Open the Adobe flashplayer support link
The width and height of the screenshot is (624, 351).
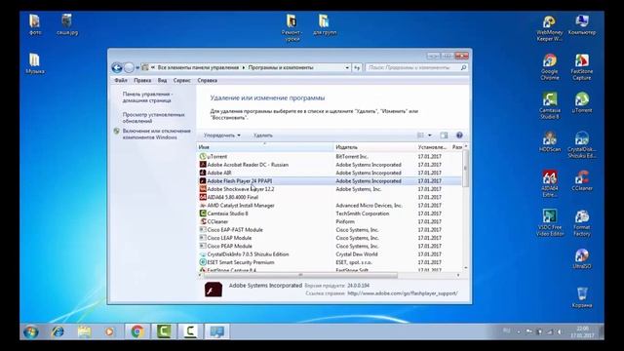[403, 293]
